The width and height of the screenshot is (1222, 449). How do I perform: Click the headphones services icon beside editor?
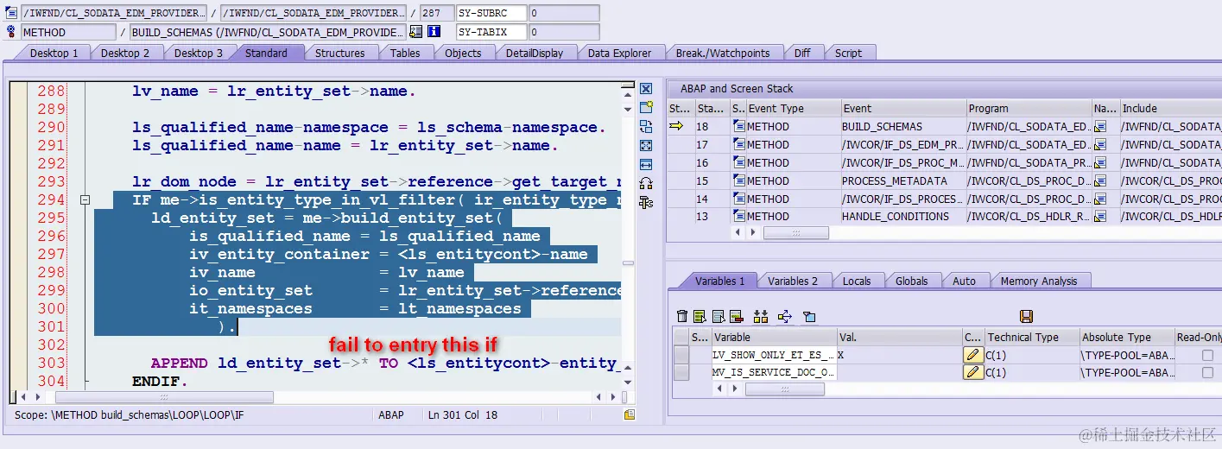646,183
